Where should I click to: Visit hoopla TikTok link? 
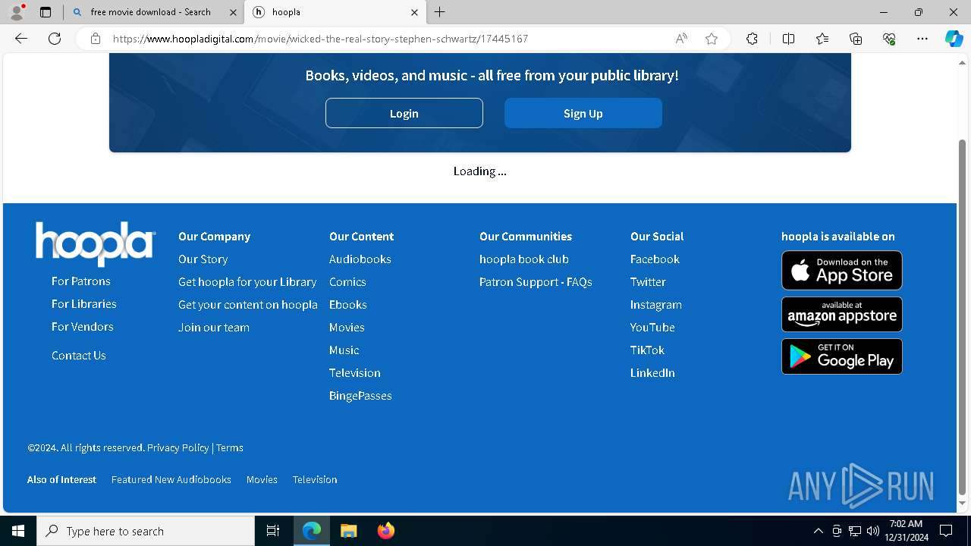(x=647, y=350)
